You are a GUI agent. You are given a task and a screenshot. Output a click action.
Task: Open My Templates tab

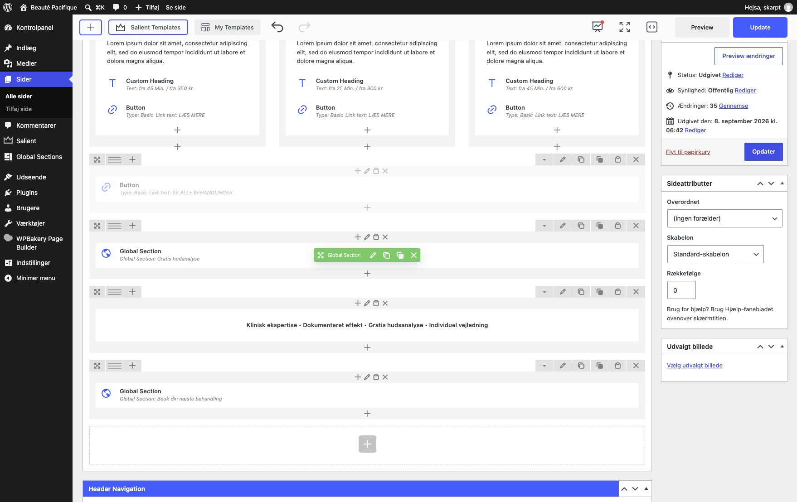(x=228, y=27)
